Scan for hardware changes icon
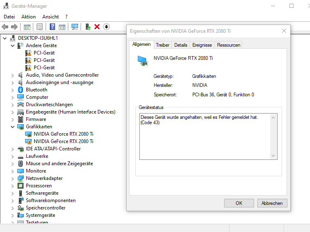This screenshot has width=310, height=232. [75, 27]
